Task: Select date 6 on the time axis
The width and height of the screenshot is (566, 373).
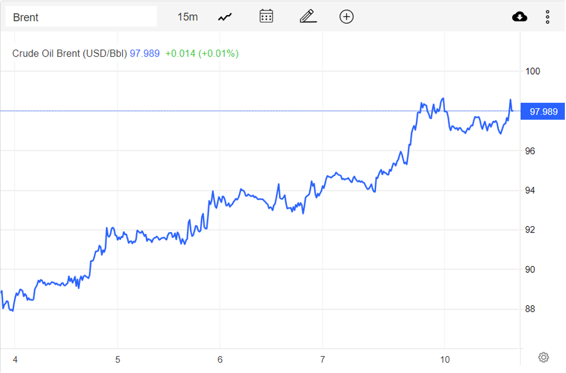Action: pos(220,360)
